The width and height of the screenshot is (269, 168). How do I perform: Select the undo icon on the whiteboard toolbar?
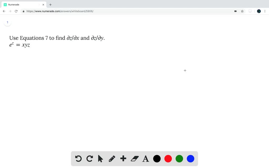(78, 159)
